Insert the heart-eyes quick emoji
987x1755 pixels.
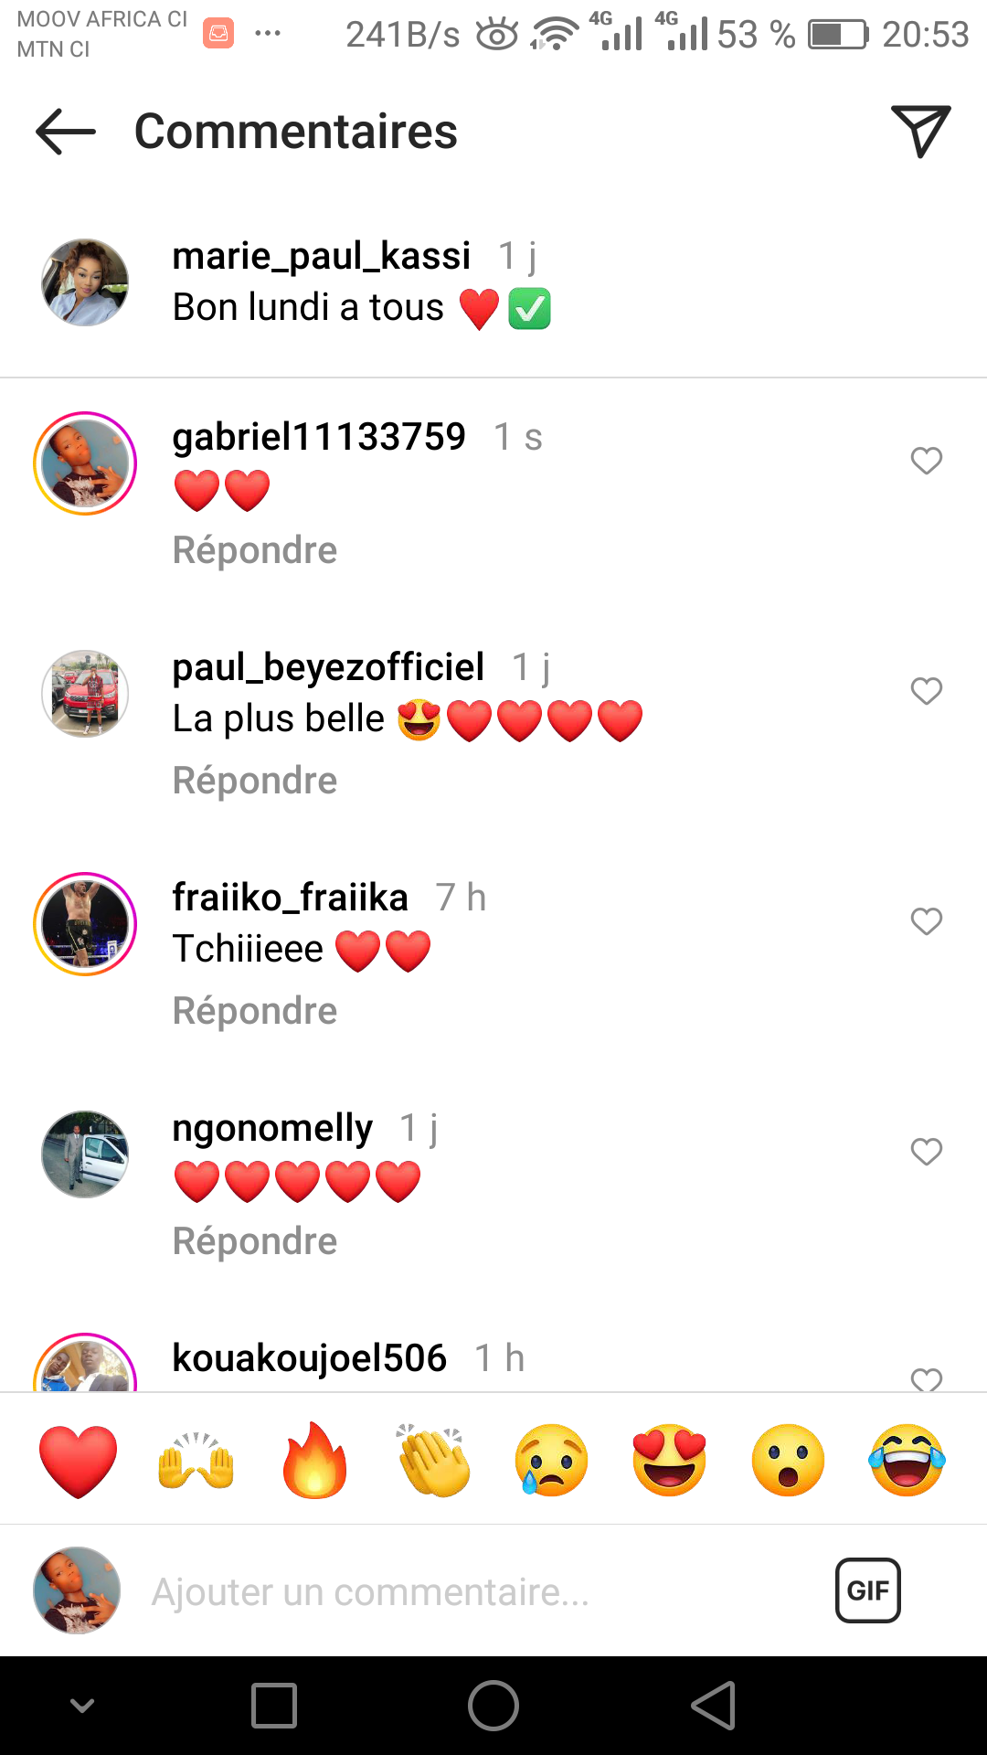pyautogui.click(x=670, y=1461)
